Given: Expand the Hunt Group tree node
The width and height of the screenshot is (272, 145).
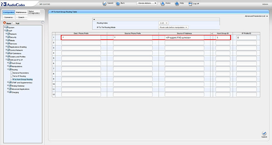Looking at the screenshot, I should click(8, 63).
